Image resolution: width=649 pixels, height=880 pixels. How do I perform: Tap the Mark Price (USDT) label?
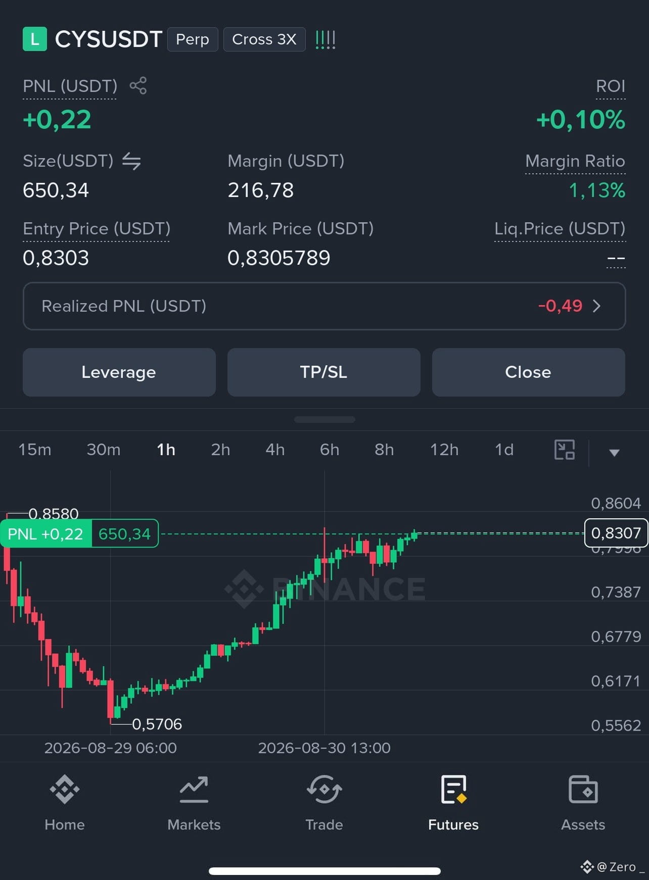(301, 229)
